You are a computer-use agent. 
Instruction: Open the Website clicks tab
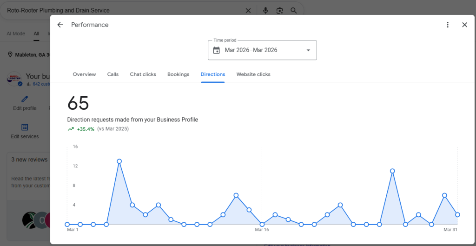[253, 74]
